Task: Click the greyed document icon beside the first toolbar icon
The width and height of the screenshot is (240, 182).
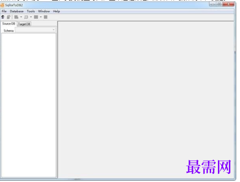Action: [x=9, y=17]
